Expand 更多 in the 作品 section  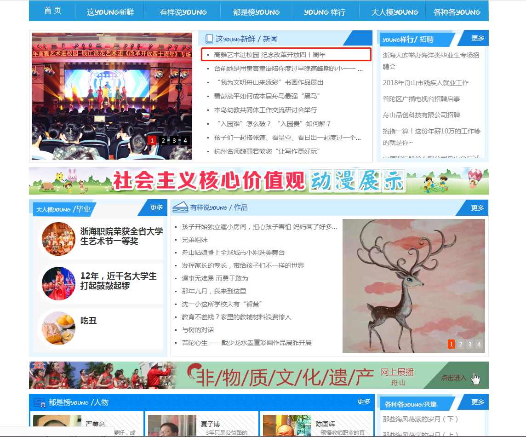coord(477,208)
